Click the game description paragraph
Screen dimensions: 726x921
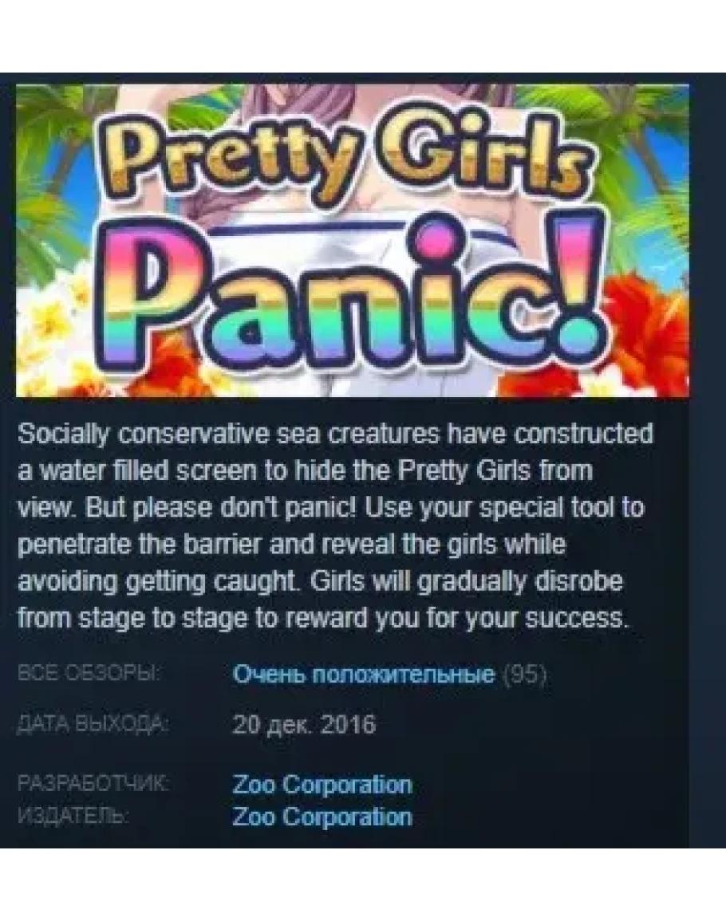pos(335,525)
